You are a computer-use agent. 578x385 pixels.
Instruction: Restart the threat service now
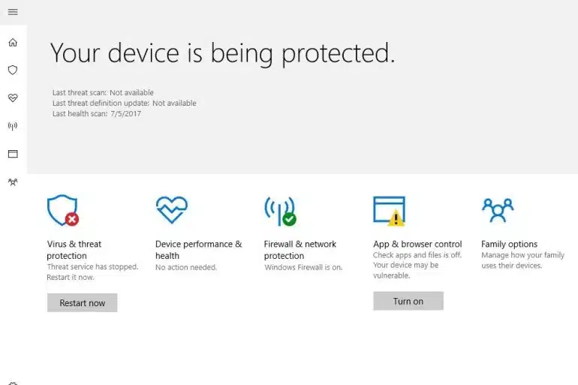pos(83,303)
